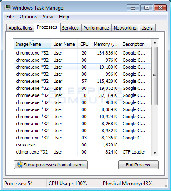
Task: Maximize the Task Manager window
Action: 147,8
